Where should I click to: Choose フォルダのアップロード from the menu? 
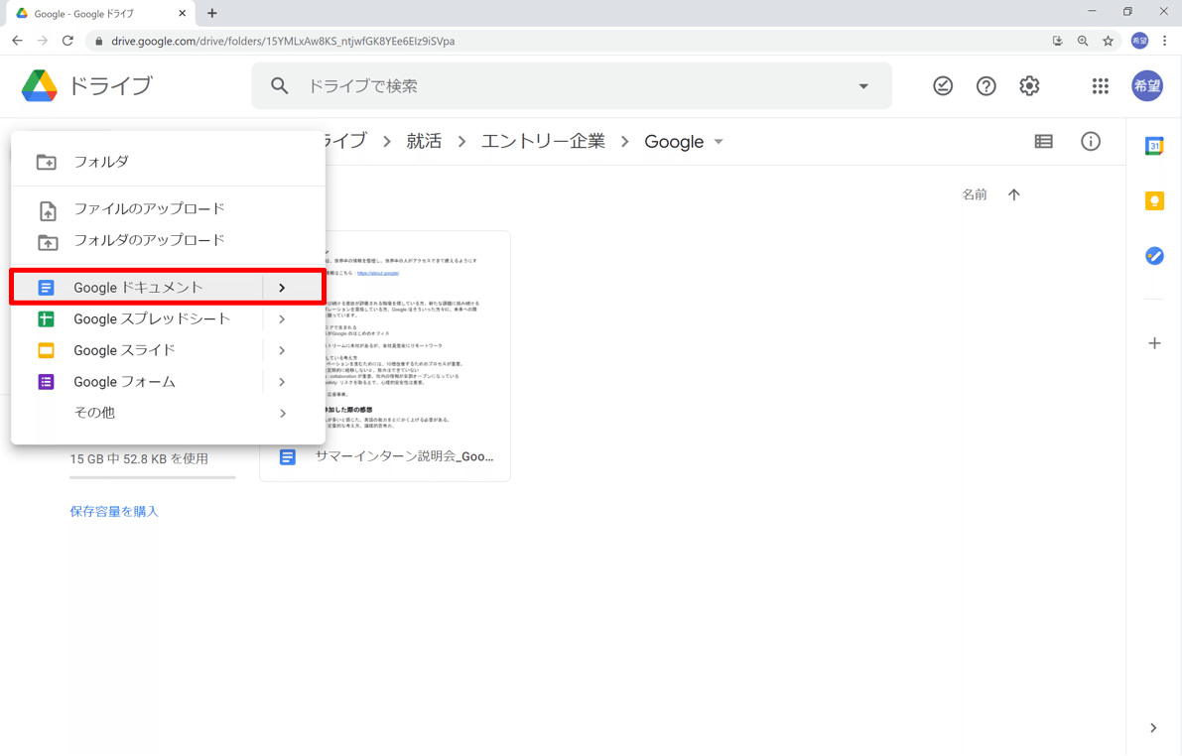coord(149,240)
